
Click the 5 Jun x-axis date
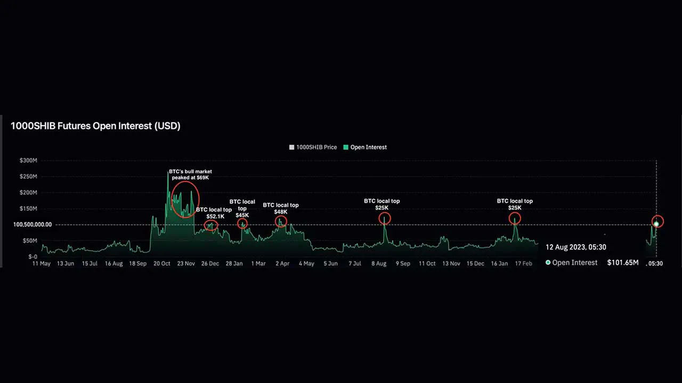(x=330, y=263)
